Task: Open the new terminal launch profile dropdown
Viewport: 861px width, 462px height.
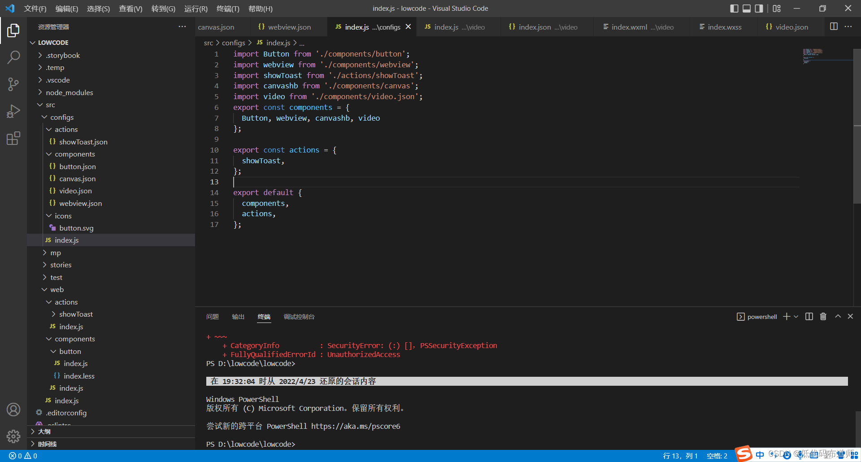Action: click(796, 317)
